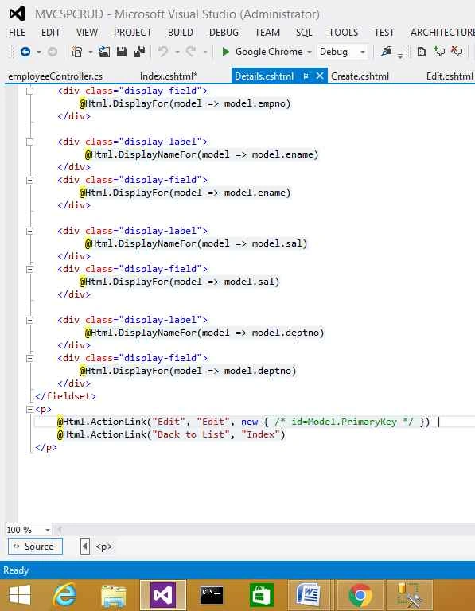This screenshot has width=475, height=611.
Task: Collapse display-field div containing model.deptno
Action: tap(29, 359)
